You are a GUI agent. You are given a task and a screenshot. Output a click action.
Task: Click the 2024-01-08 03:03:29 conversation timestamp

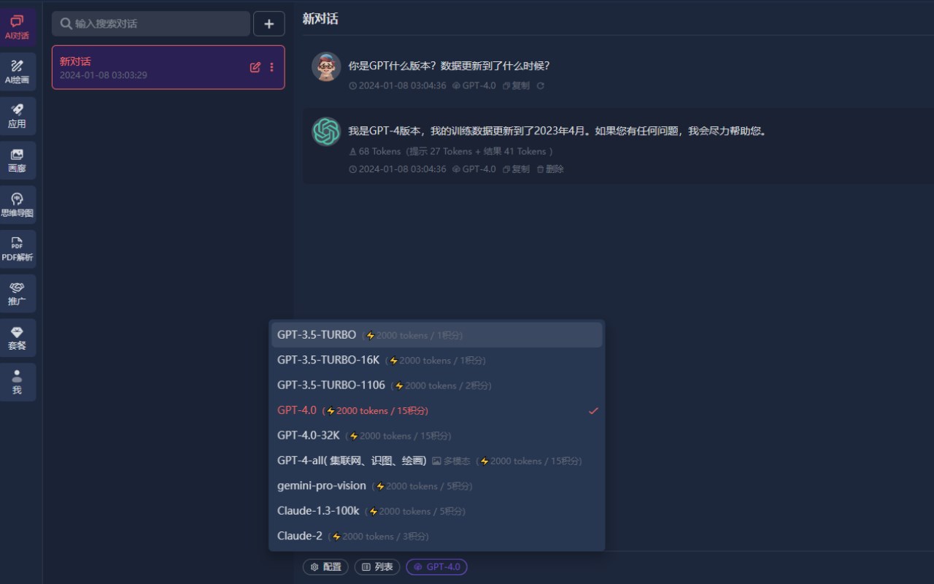(104, 75)
